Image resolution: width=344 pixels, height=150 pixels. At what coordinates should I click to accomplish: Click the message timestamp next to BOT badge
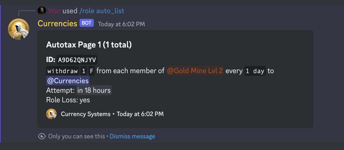(121, 24)
